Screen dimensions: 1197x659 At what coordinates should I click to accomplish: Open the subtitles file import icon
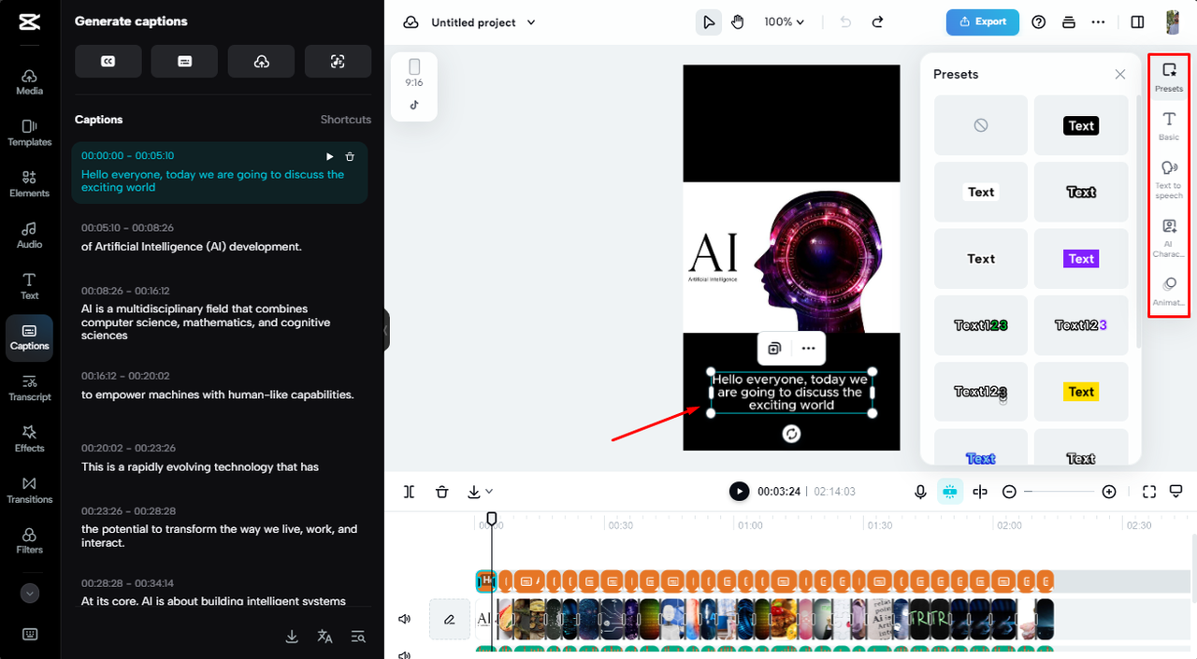point(184,61)
